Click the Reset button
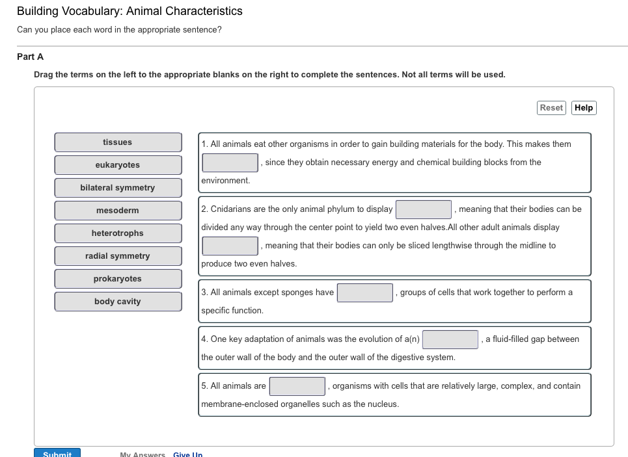 point(551,107)
